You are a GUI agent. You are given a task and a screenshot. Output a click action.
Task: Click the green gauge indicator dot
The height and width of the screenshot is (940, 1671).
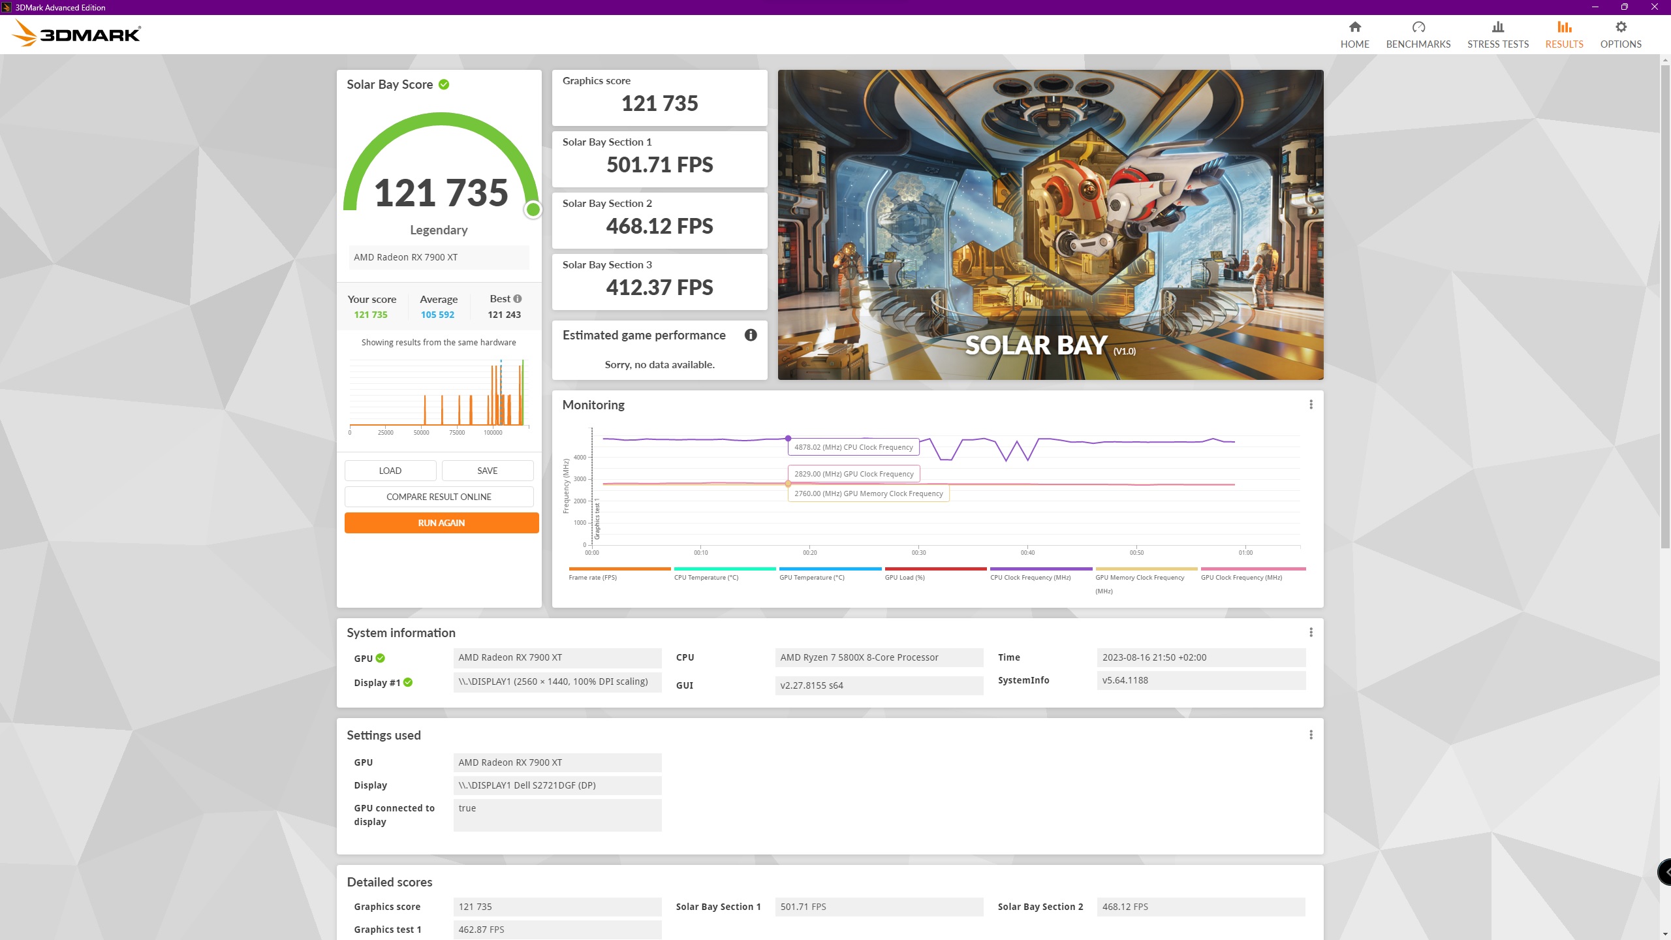(532, 210)
